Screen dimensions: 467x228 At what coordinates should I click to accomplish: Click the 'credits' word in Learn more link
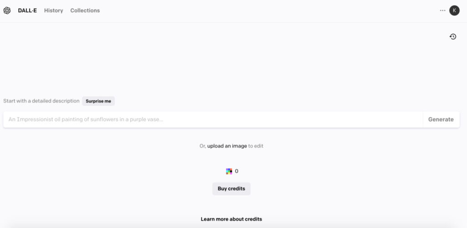pyautogui.click(x=253, y=219)
